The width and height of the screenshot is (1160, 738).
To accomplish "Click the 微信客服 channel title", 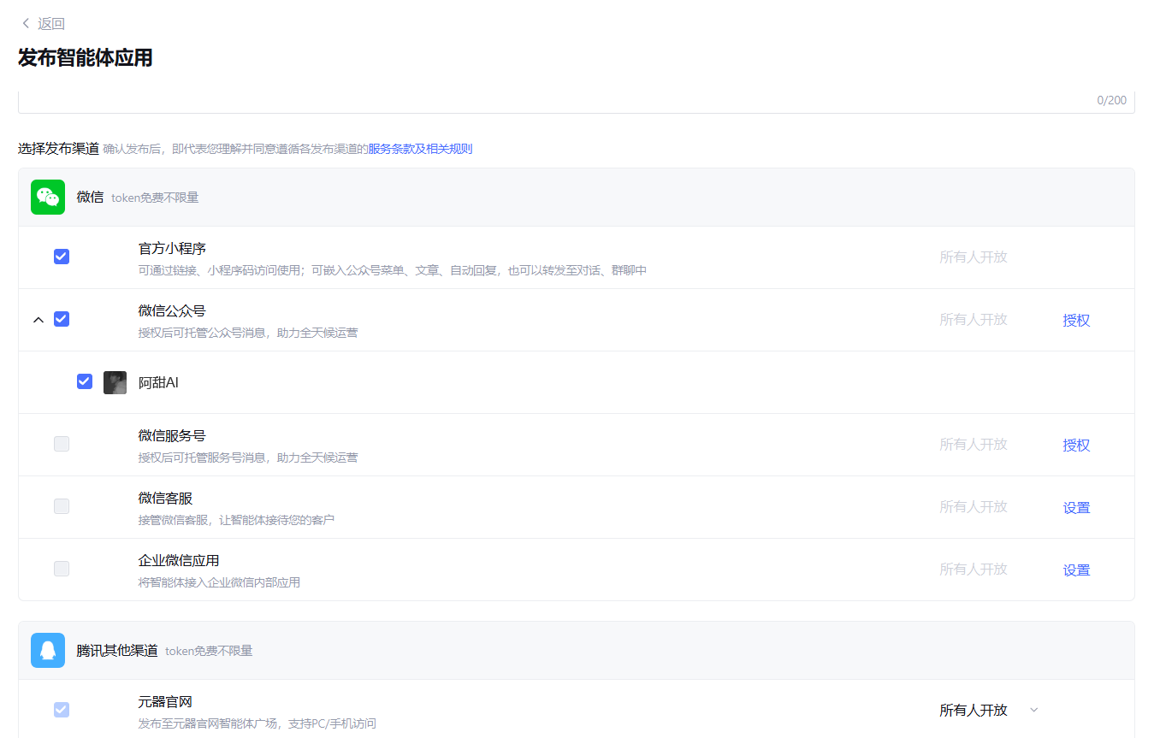I will tap(165, 499).
